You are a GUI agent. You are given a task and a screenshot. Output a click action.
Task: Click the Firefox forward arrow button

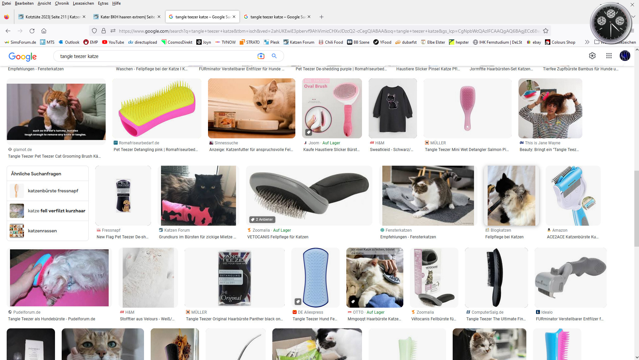pyautogui.click(x=20, y=31)
